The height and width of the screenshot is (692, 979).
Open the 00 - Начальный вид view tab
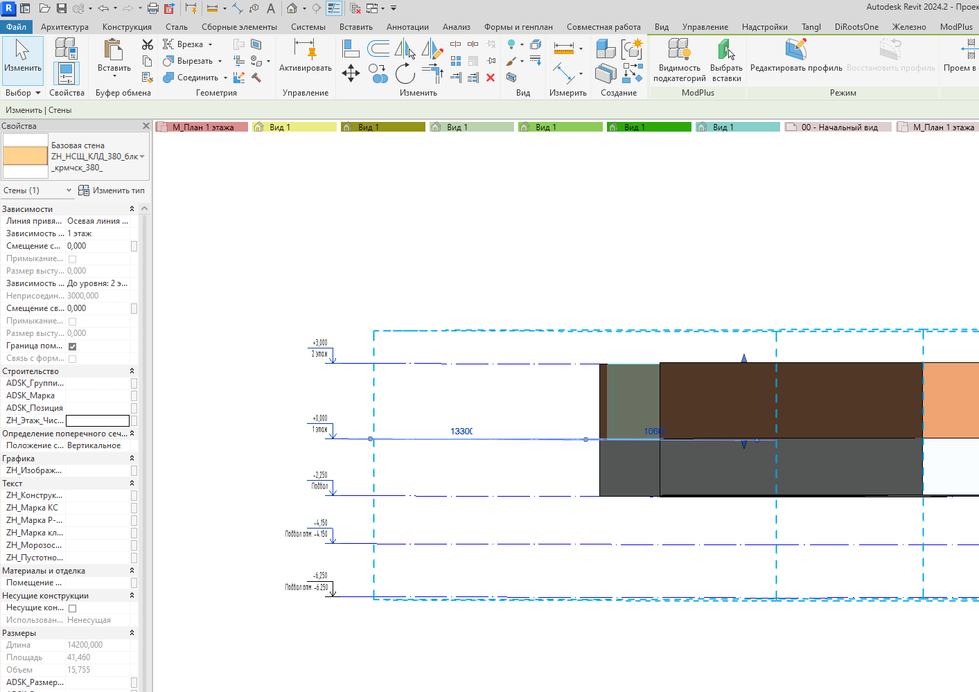coord(838,127)
